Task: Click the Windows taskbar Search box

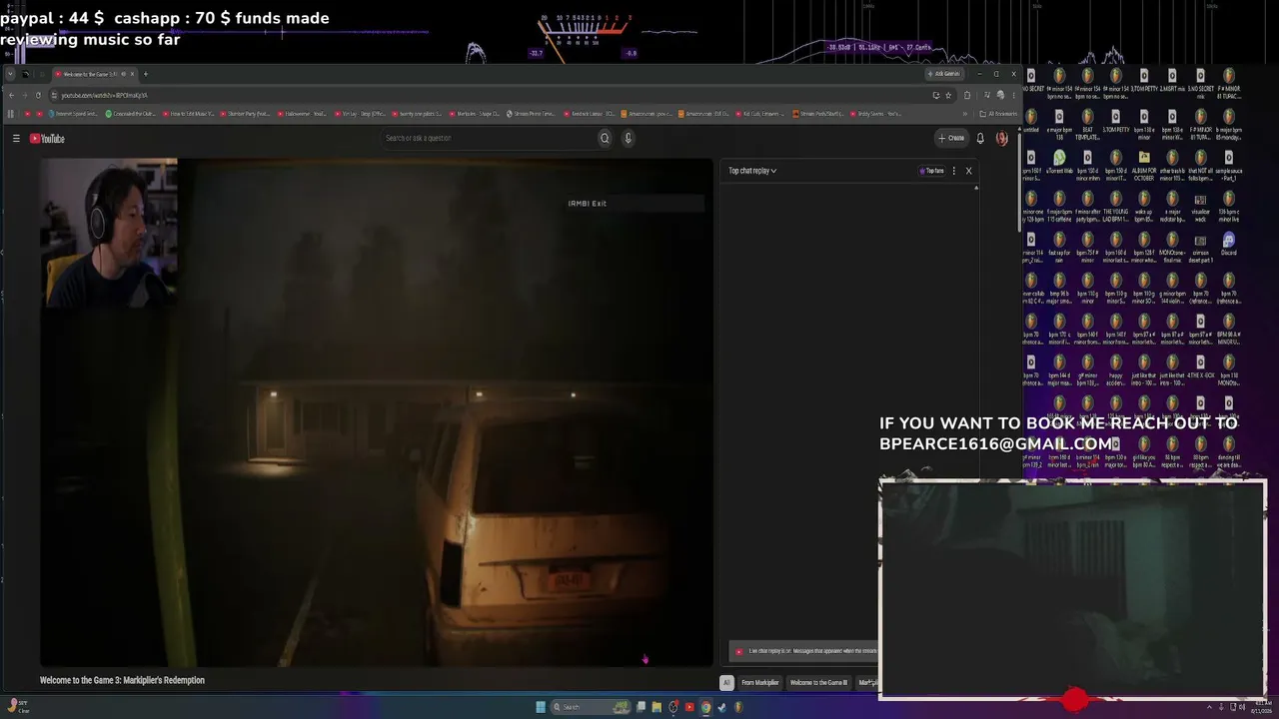Action: click(x=590, y=707)
